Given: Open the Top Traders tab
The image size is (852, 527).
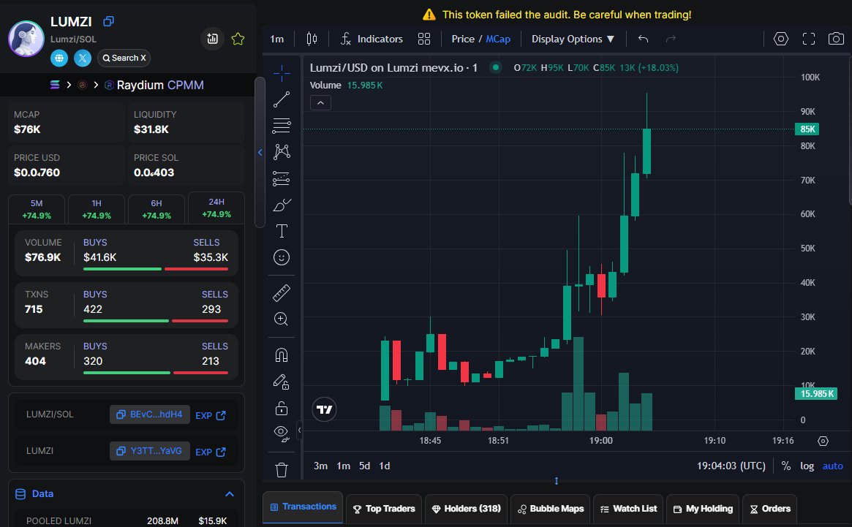Looking at the screenshot, I should 384,509.
